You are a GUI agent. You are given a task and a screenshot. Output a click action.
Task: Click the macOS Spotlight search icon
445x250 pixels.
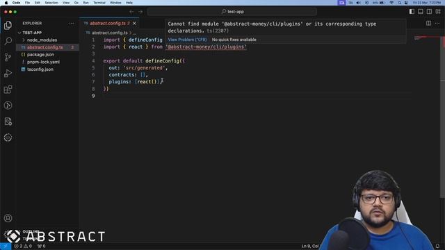point(399,3)
